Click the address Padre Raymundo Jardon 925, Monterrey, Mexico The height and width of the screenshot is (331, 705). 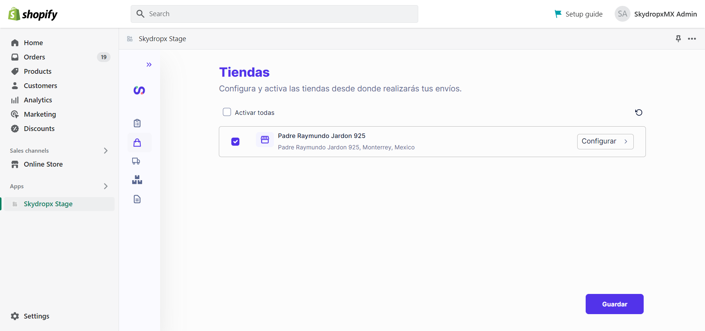pyautogui.click(x=346, y=148)
